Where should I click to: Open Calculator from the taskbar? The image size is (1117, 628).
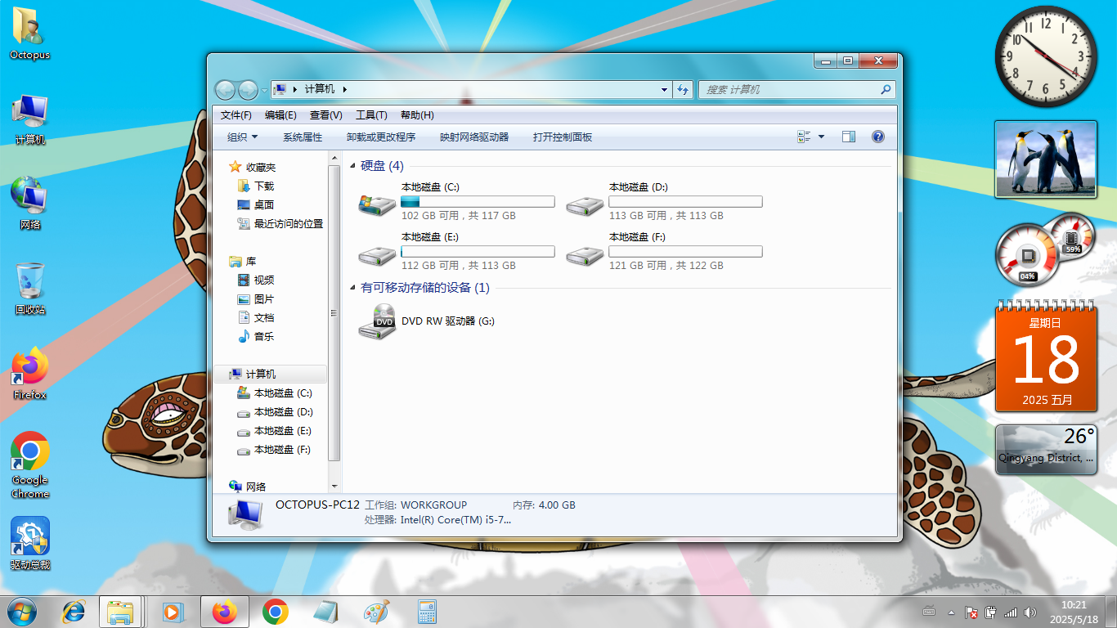pos(427,612)
